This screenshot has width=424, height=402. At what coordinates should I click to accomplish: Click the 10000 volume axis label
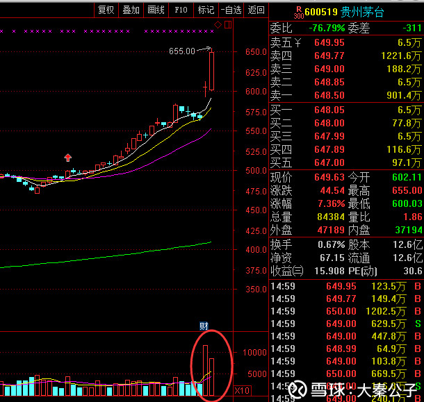coord(254,353)
